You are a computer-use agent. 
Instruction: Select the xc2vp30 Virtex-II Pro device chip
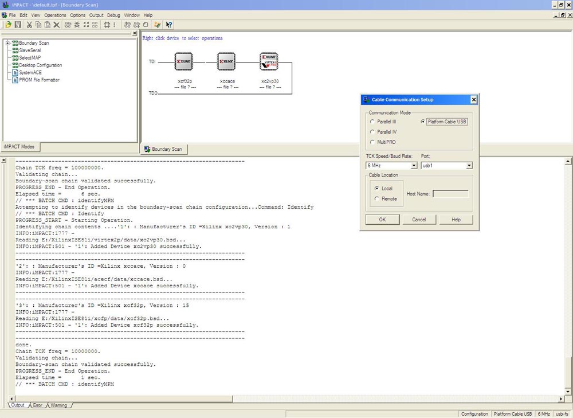tap(269, 61)
